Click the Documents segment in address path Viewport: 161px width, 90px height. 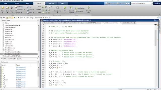coord(39,18)
